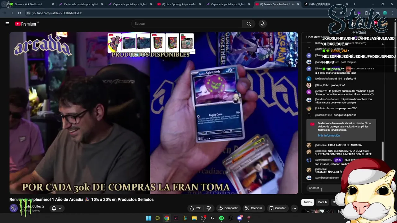
Task: Open File Explorer from taskbar
Action: 194,218
